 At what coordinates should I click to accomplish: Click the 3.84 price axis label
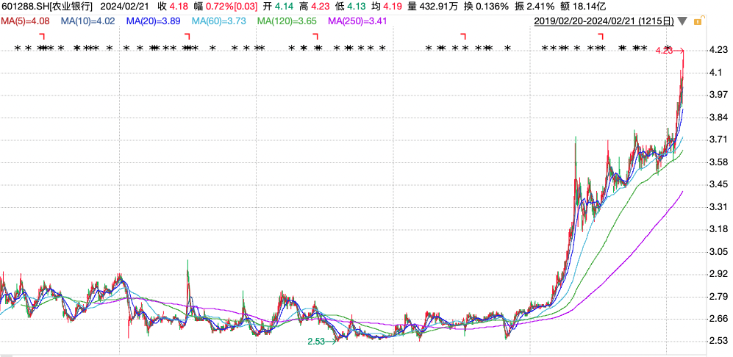pyautogui.click(x=719, y=118)
